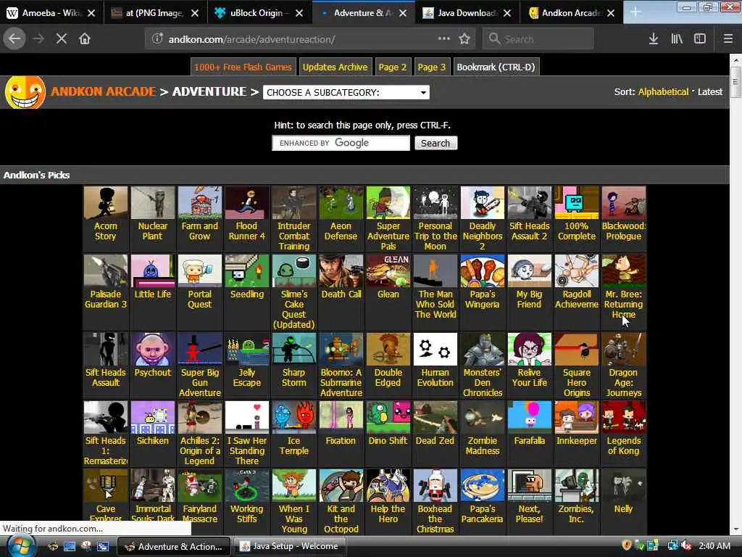This screenshot has height=557, width=742.
Task: Switch to Java Setup - Welcome taskbar window
Action: 289,546
